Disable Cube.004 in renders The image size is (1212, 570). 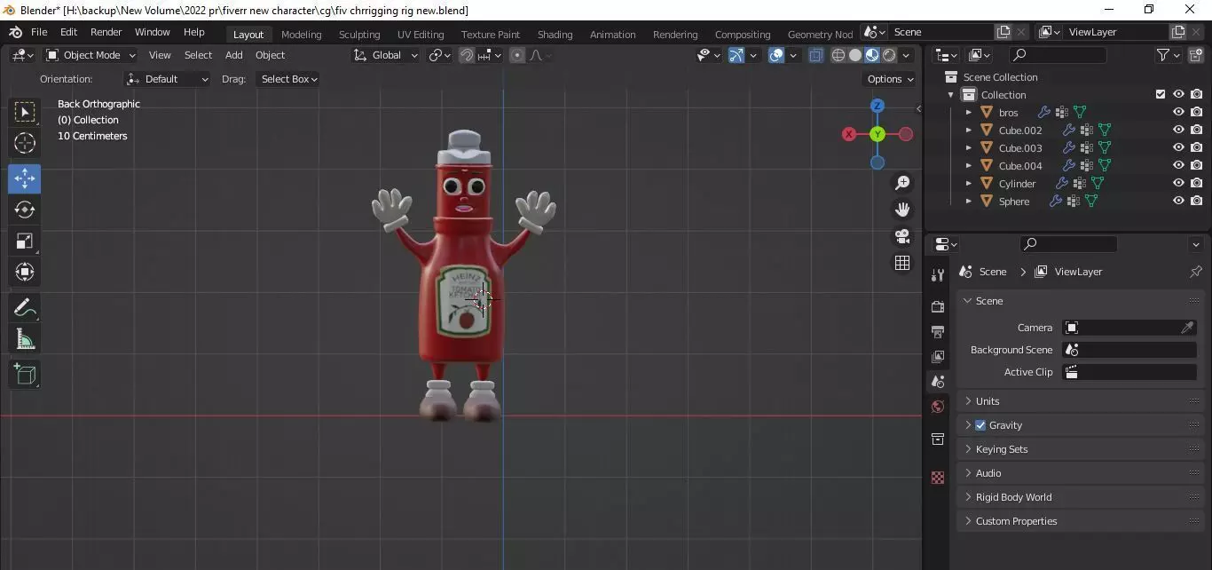1197,166
